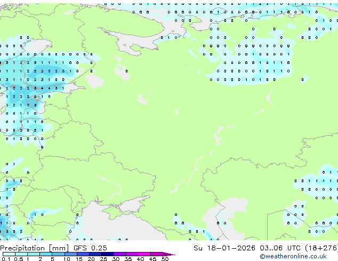Pick the 35–40 mm legend swatch
338x261 pixels.
(x=132, y=254)
